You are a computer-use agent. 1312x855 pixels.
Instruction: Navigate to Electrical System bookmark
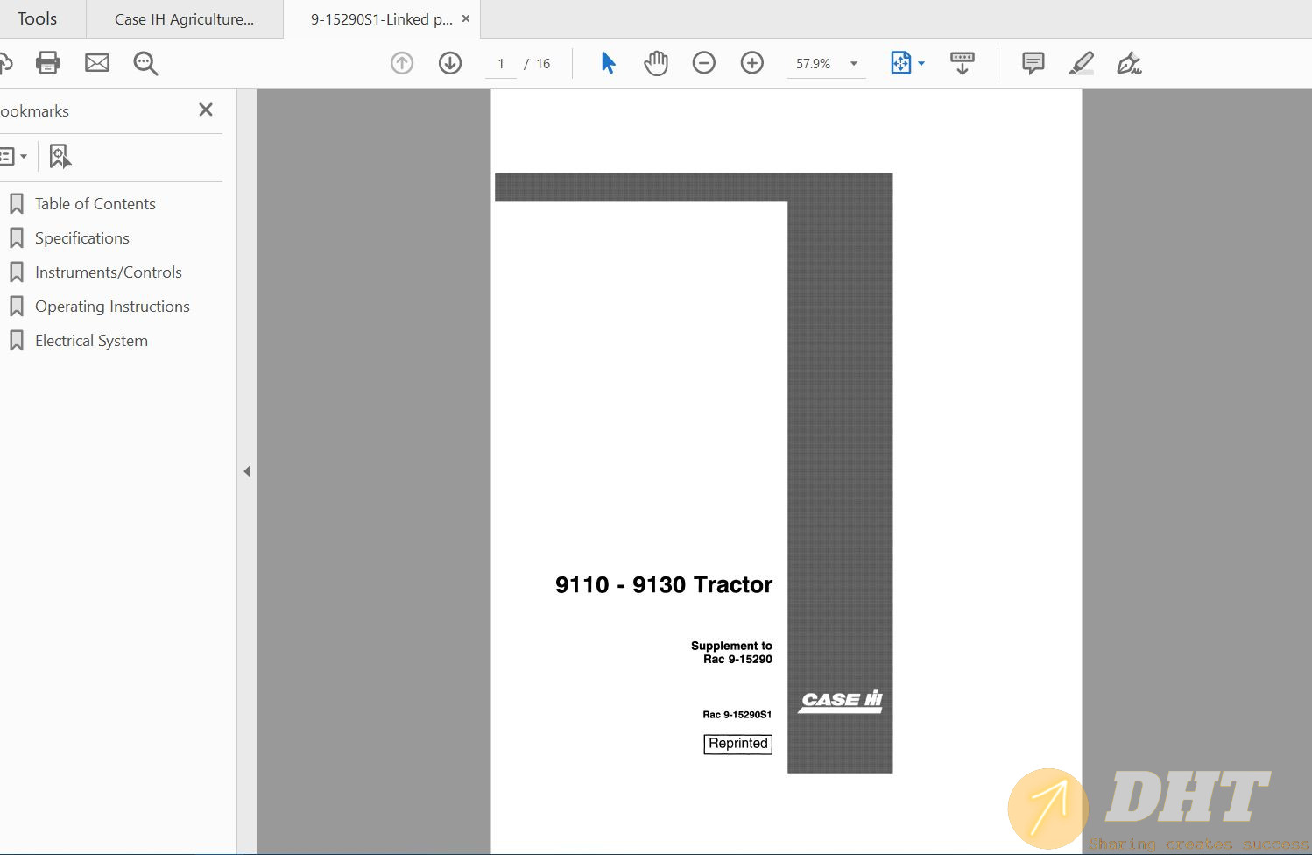91,341
